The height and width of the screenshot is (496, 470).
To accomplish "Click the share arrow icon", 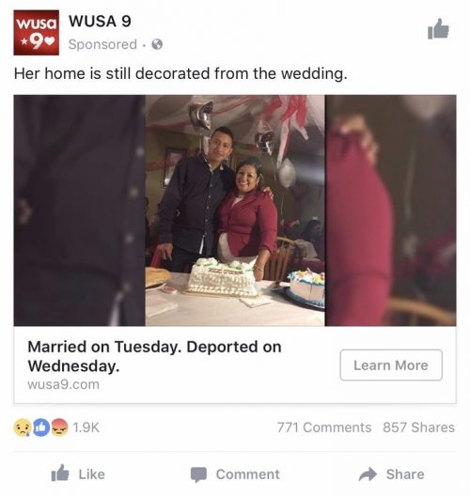I will pos(368,473).
